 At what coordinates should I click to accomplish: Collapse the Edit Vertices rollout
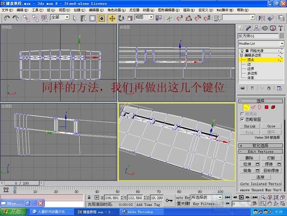click(261, 151)
